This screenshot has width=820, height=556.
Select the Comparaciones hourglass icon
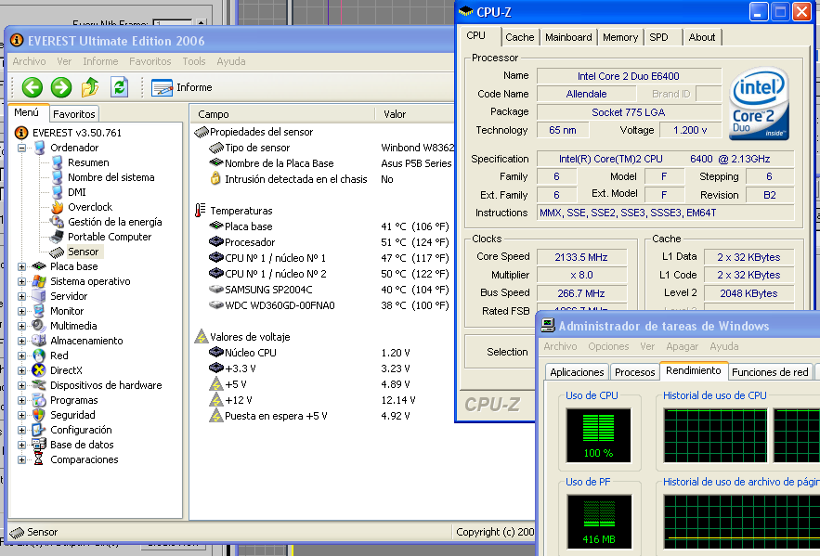tap(39, 459)
